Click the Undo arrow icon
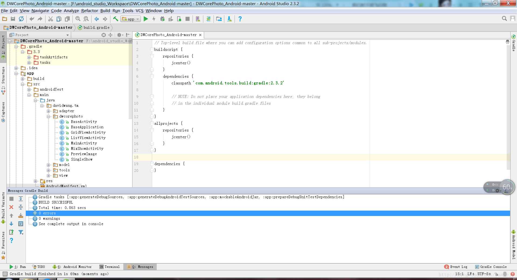Image resolution: width=517 pixels, height=280 pixels. coord(32,19)
